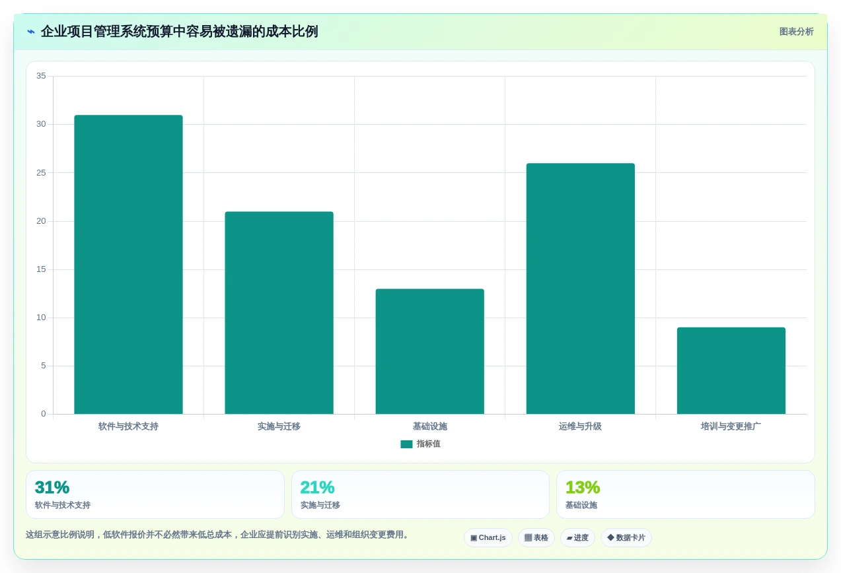Select the 数据卡片 tag chip

point(626,538)
